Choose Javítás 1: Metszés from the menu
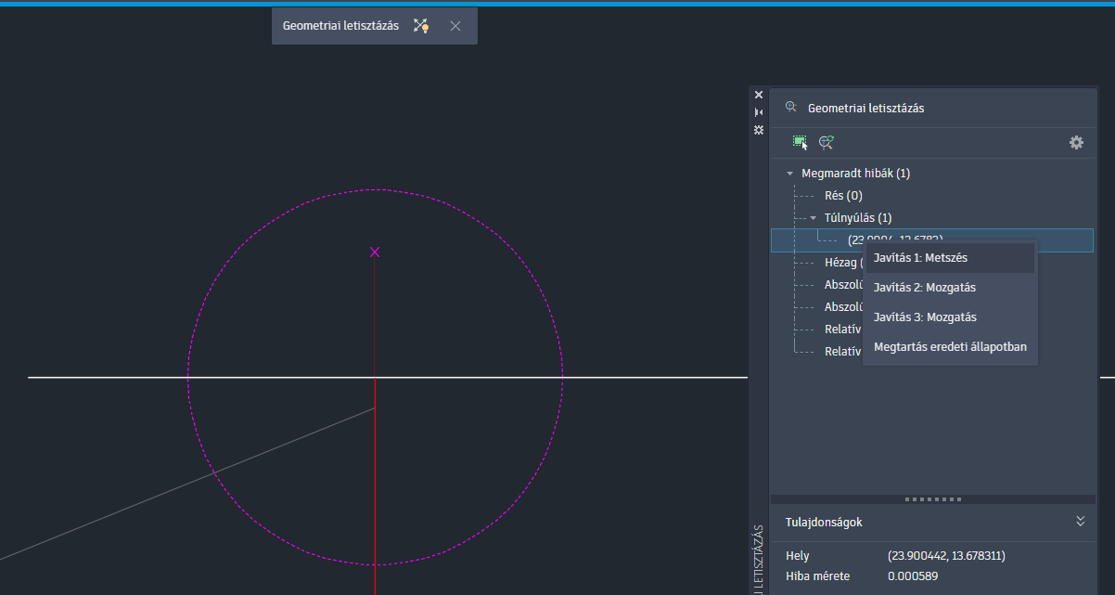The height and width of the screenshot is (595, 1115). tap(920, 257)
